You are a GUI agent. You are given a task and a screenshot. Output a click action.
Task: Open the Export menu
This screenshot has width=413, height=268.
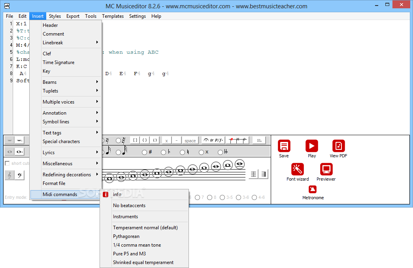(73, 16)
